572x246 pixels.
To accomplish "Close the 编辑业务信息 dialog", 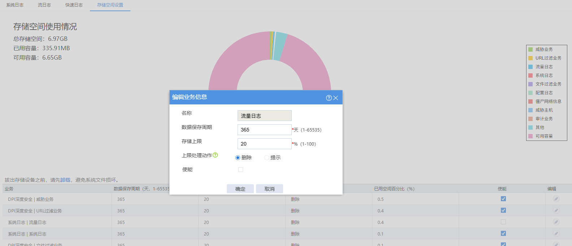I will point(335,98).
